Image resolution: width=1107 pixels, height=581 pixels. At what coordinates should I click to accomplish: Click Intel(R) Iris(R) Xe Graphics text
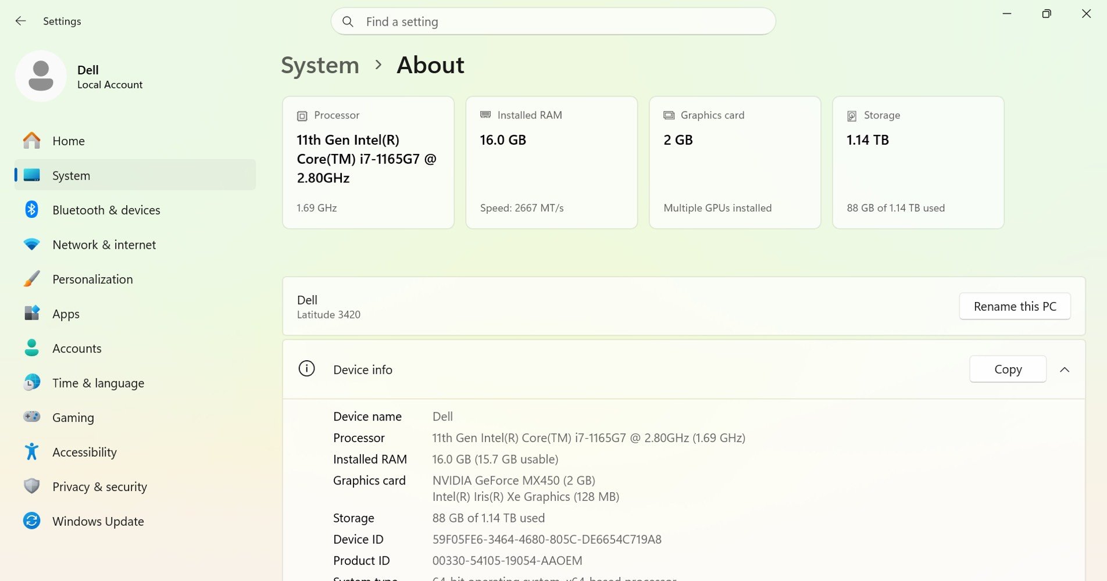click(526, 497)
